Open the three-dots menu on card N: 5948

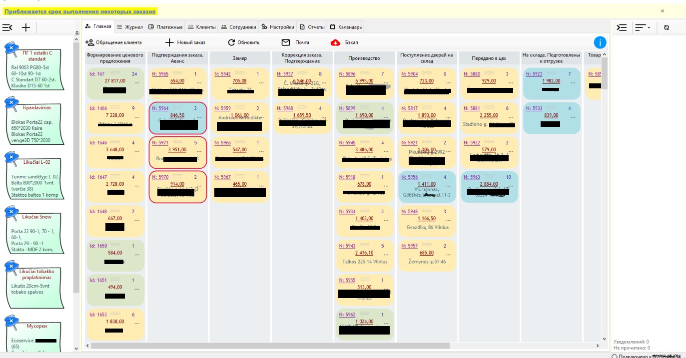449,221
